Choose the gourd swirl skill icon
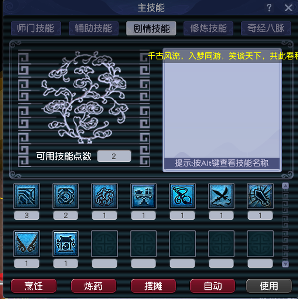Viewport: 298px width, 299px height. coord(182,196)
